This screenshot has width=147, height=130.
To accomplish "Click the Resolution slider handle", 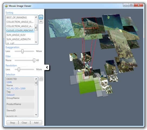I will click(19, 70).
